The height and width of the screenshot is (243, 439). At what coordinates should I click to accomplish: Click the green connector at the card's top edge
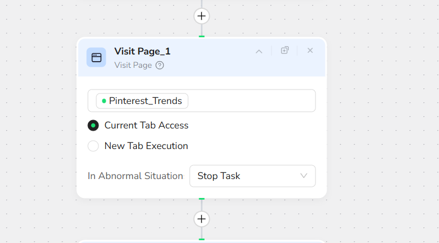201,37
